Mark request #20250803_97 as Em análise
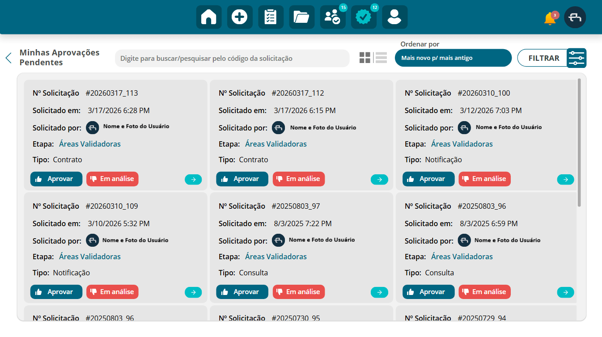The image size is (602, 337). coord(299,292)
